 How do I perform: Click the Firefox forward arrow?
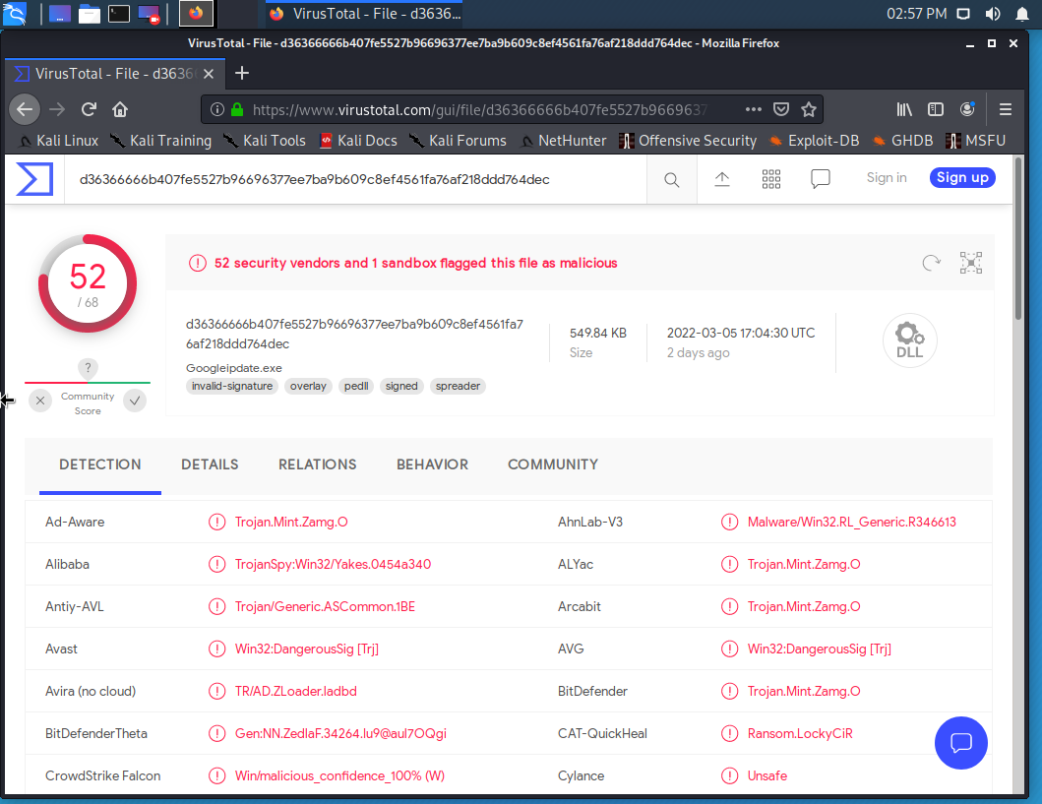(x=57, y=109)
